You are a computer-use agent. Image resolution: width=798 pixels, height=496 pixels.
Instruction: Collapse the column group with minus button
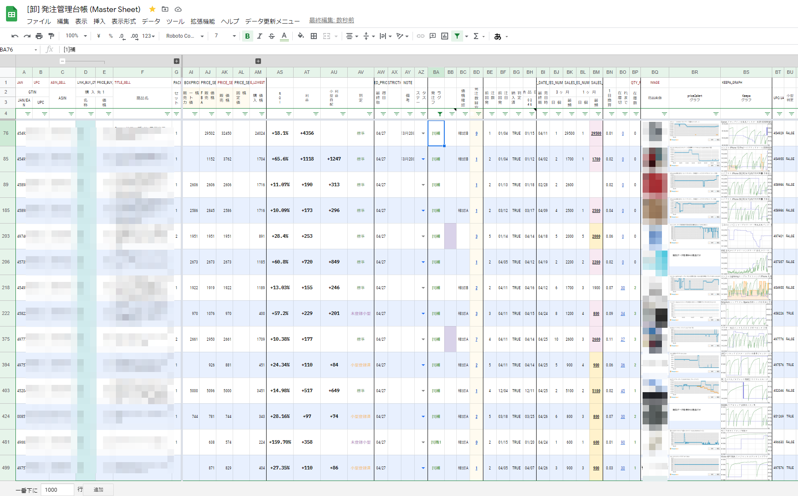tap(62, 61)
